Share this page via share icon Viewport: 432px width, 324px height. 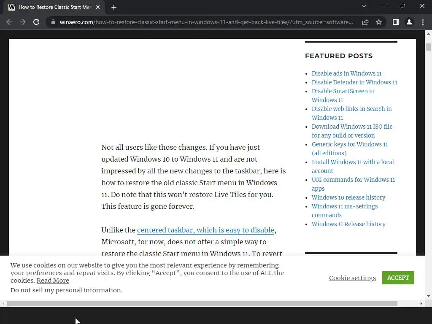(x=365, y=22)
